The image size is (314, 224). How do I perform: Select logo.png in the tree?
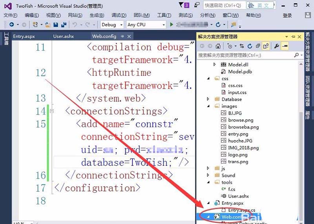click(238, 155)
